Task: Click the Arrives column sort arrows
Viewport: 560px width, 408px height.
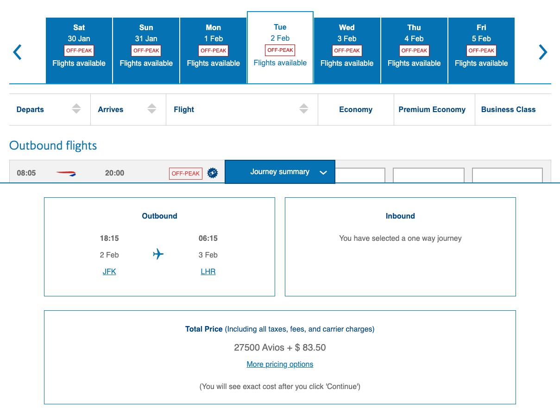Action: pyautogui.click(x=151, y=109)
